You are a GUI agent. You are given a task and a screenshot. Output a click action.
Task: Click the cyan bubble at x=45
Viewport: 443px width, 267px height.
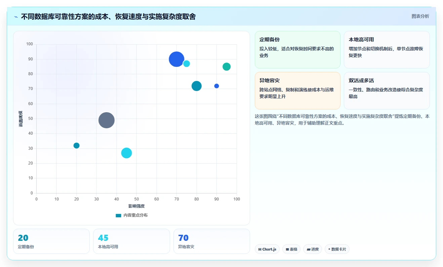[126, 153]
